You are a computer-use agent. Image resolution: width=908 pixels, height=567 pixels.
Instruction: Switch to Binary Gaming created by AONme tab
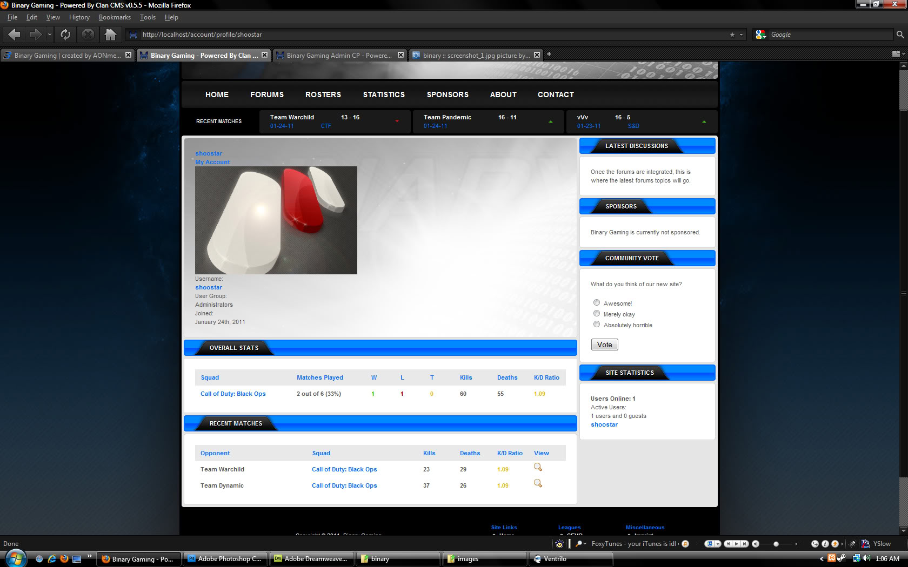67,55
